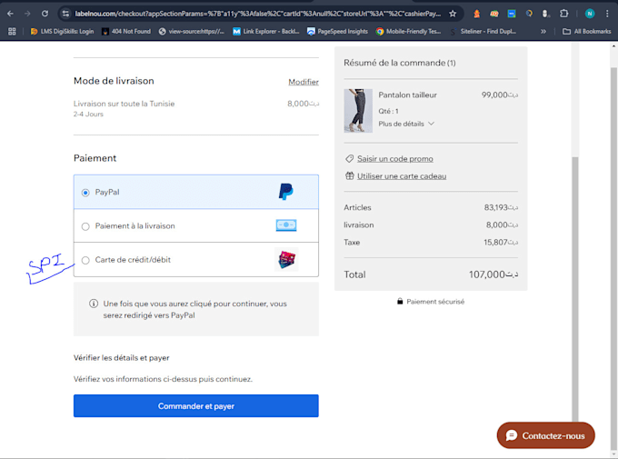
Task: Click the browser forward arrow
Action: 27,14
